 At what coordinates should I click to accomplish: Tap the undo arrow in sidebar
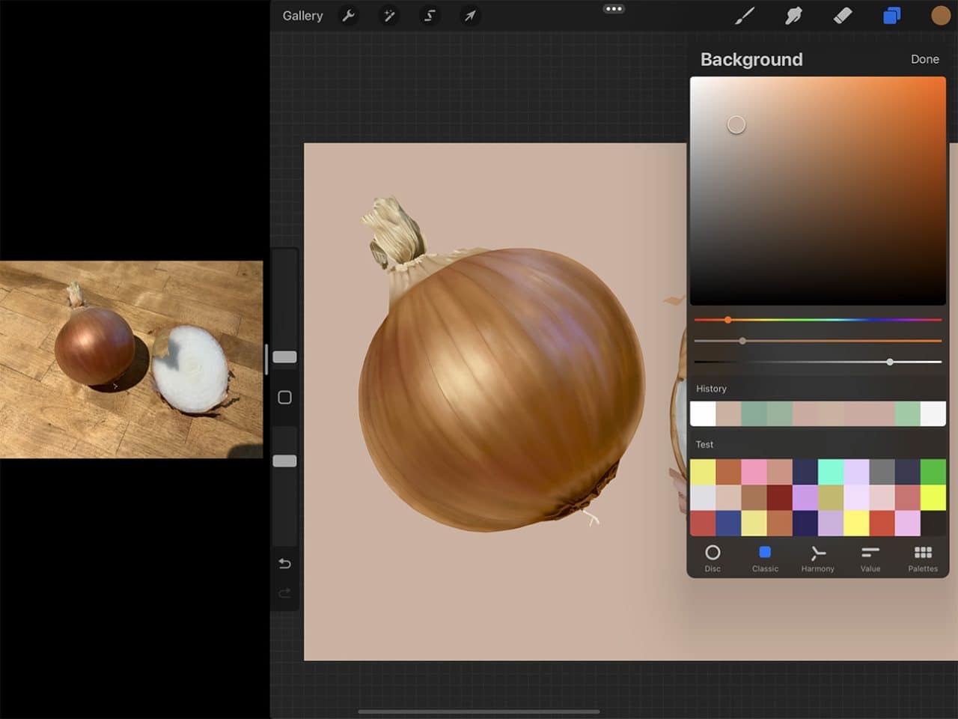click(x=284, y=563)
